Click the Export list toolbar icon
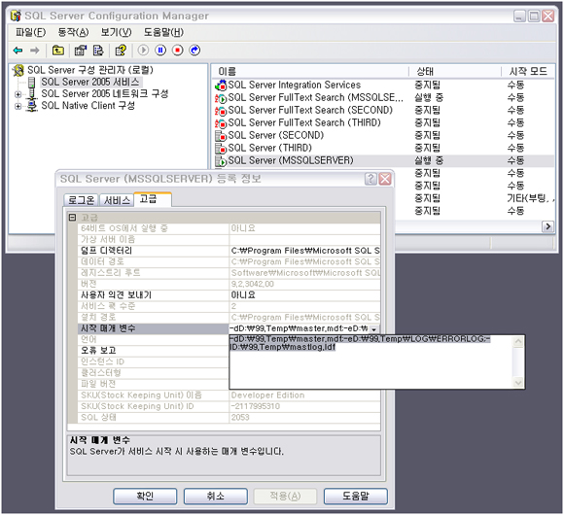The height and width of the screenshot is (515, 564). point(98,51)
